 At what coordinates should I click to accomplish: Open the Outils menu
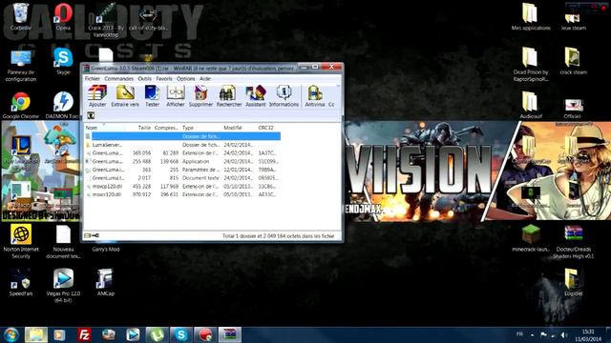(144, 78)
